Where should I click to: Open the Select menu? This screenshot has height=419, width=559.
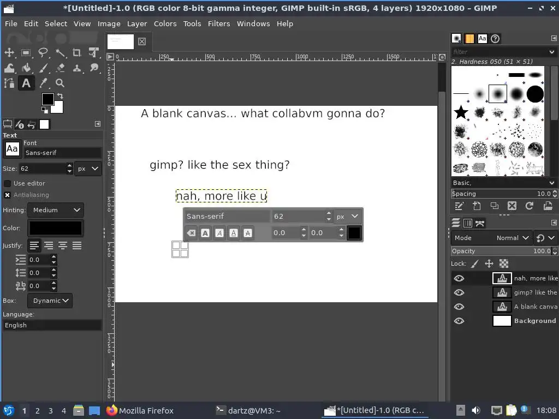(56, 23)
